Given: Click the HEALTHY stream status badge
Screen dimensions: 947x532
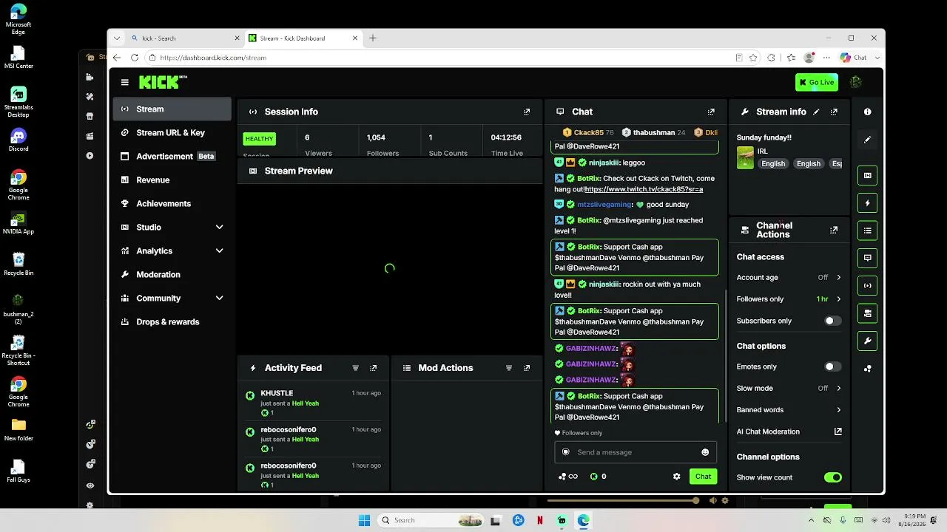Looking at the screenshot, I should click(x=259, y=139).
